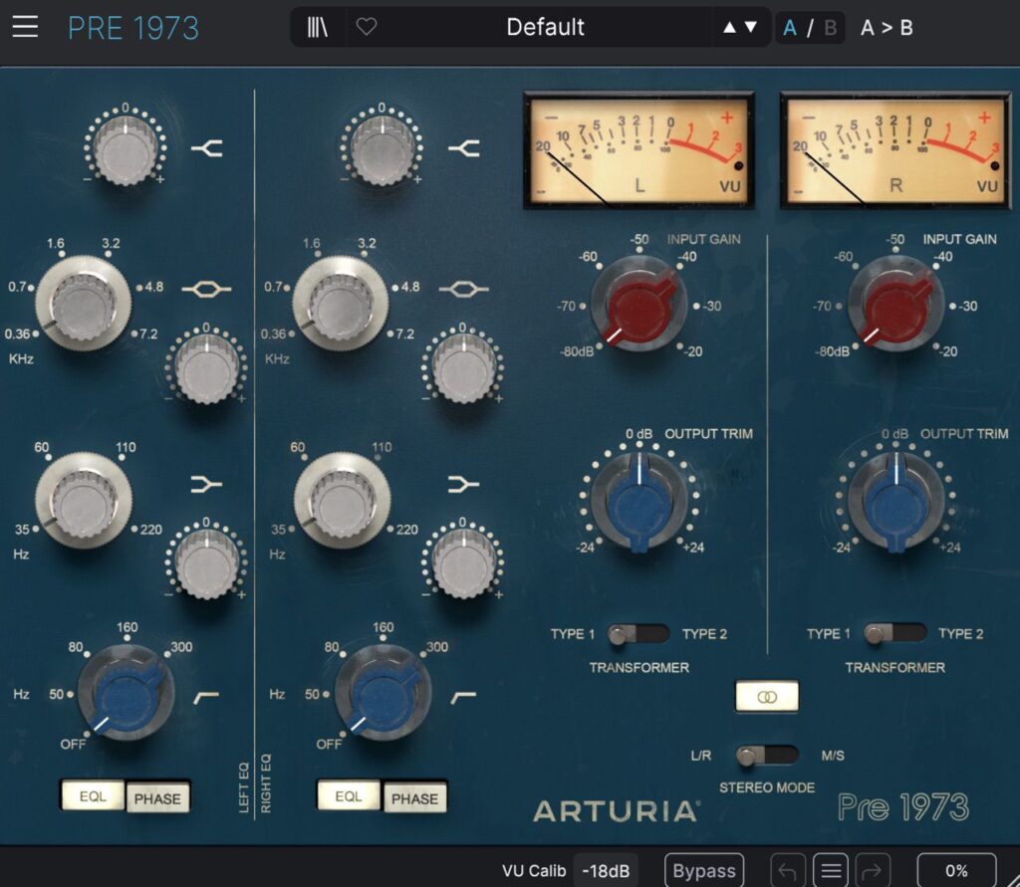The width and height of the screenshot is (1020, 887).
Task: Open the preset library browser icon
Action: click(x=319, y=27)
